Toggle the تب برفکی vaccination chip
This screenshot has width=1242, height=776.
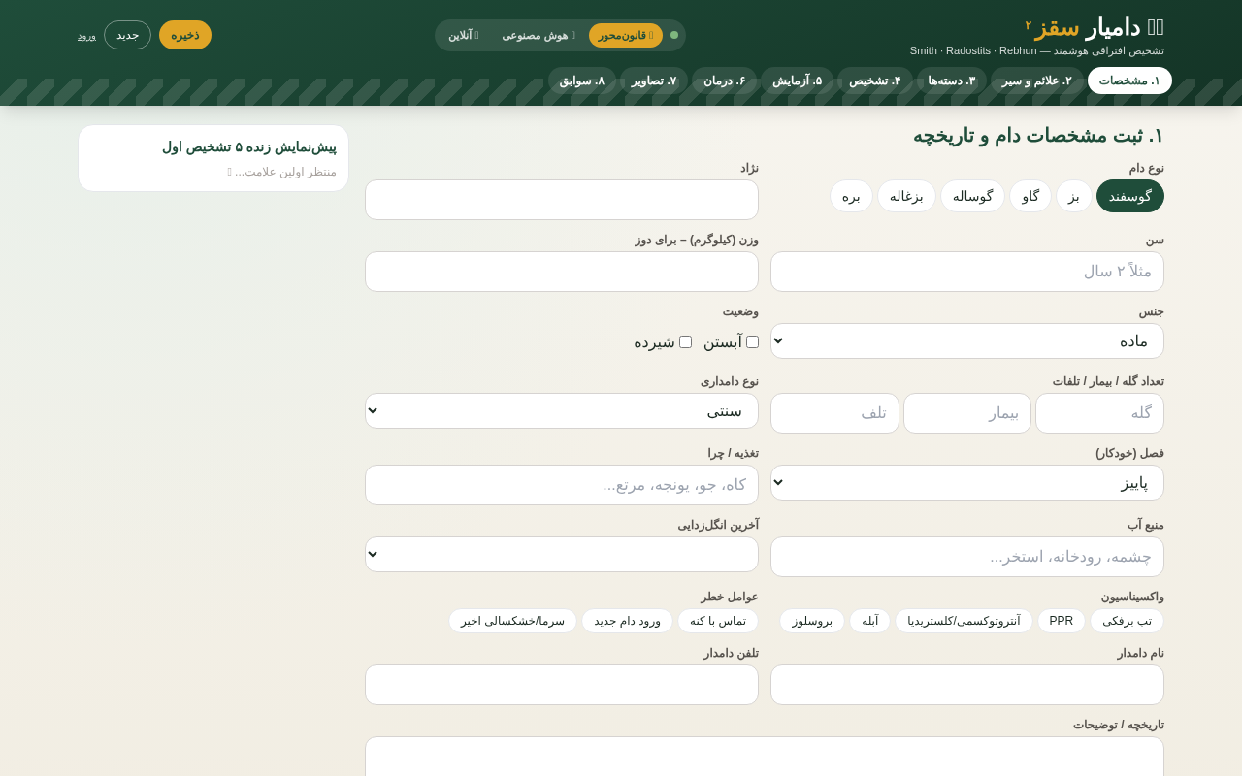(1128, 621)
